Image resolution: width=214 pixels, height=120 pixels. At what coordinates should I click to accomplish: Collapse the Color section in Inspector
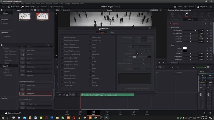170,45
